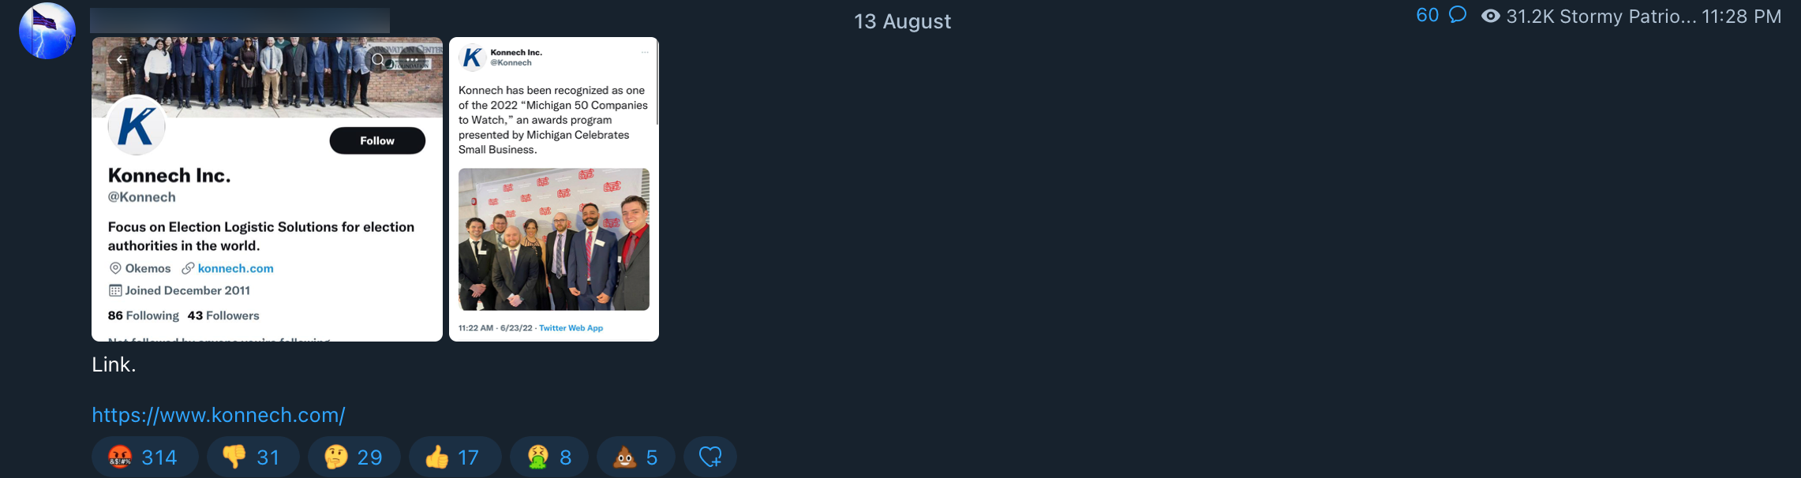Screen dimensions: 1801x478
Task: Click the channel's lightning-flag avatar
Action: 46,32
